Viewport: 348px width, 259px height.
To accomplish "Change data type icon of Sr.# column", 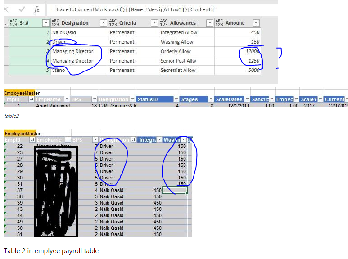I will tap(14, 23).
